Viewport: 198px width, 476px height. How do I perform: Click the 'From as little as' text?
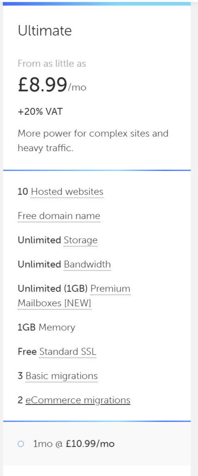[x=52, y=63]
